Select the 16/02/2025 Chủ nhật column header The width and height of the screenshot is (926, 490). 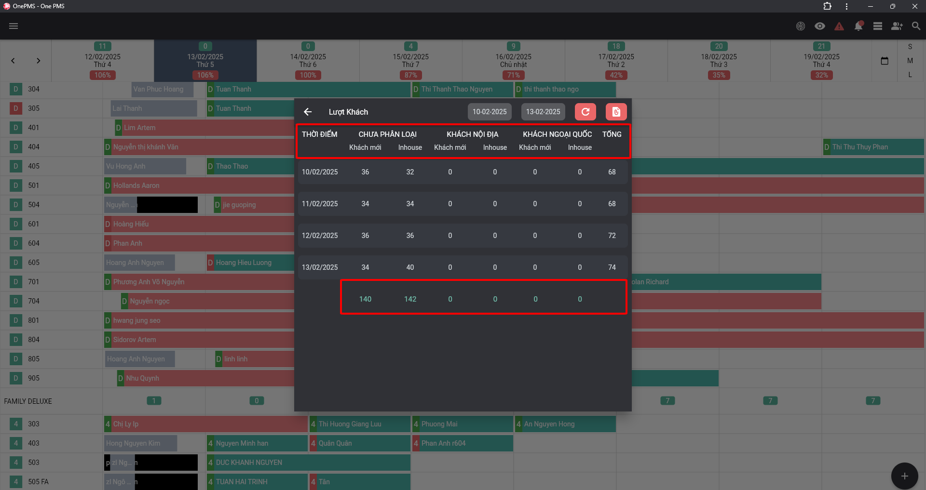tap(514, 61)
